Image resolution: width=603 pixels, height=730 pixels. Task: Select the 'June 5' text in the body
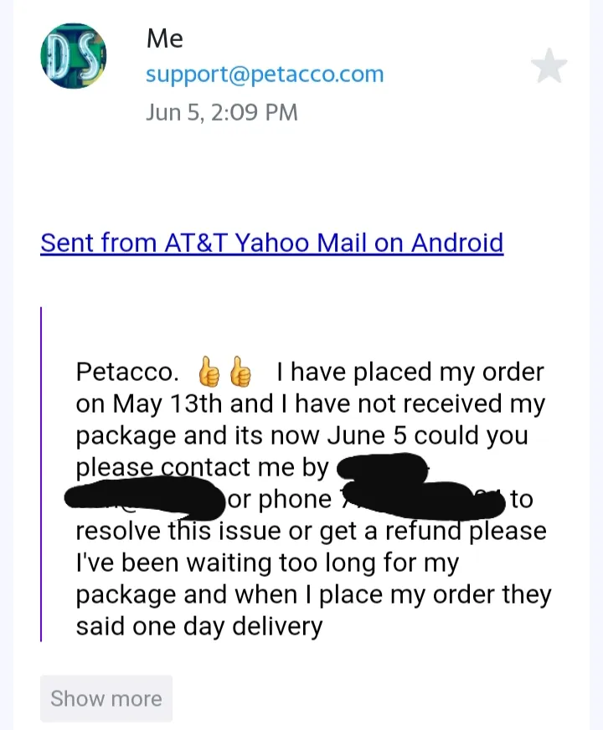367,435
